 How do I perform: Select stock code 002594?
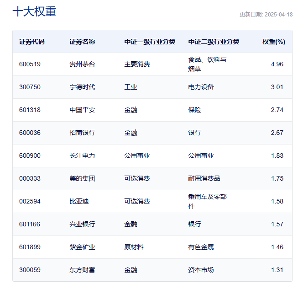coord(30,201)
